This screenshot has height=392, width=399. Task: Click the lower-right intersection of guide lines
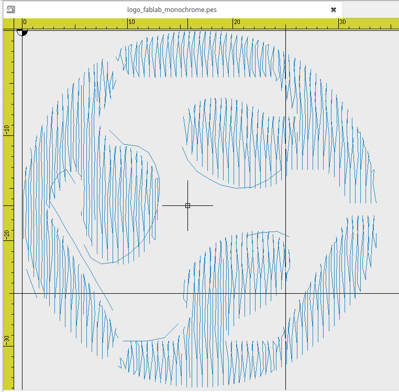point(285,293)
